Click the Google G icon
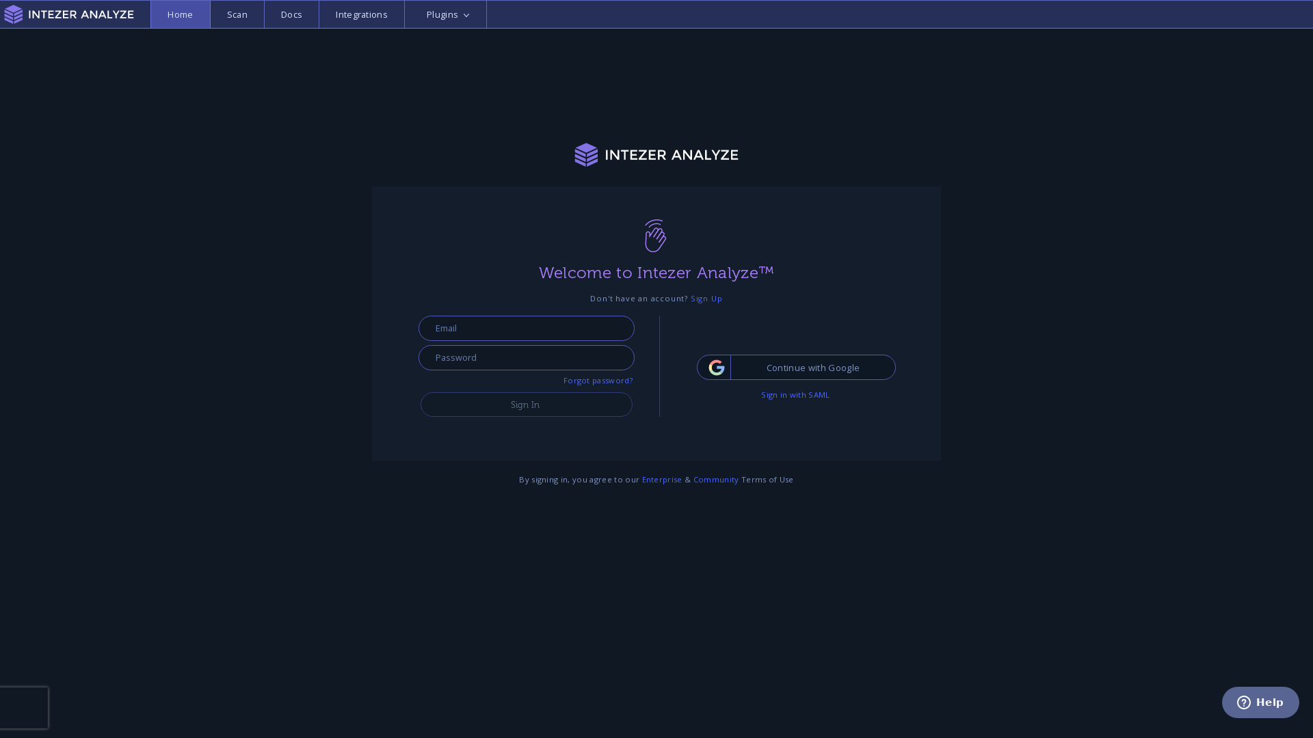Screen dimensions: 1313x738 click(x=716, y=367)
